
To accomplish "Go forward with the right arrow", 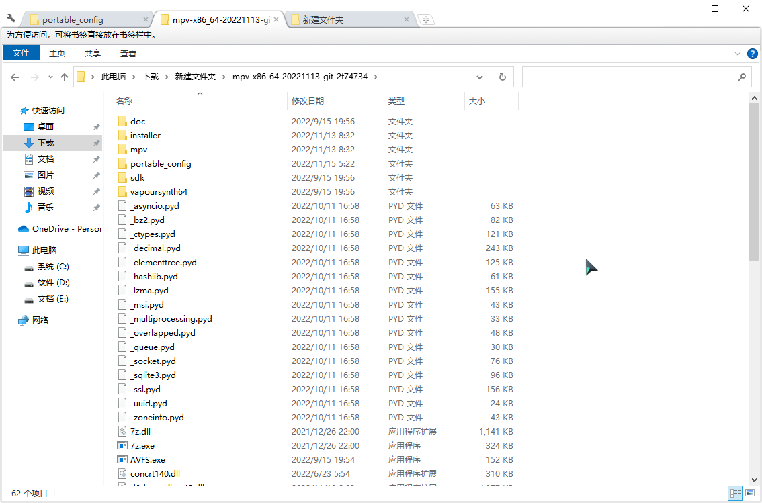I will (x=34, y=77).
